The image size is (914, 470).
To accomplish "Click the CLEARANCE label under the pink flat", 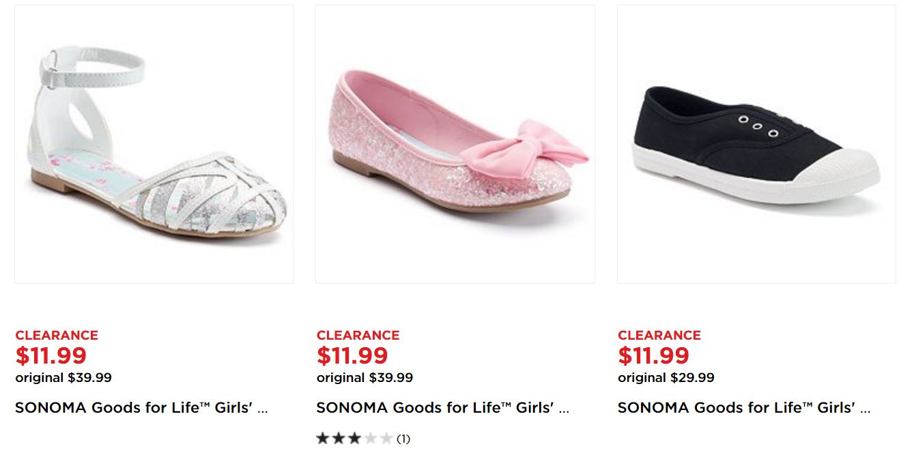I will click(x=358, y=335).
